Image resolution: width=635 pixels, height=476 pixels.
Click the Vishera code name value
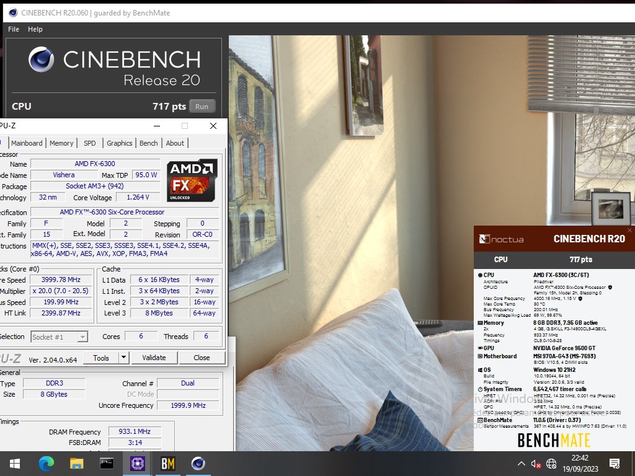[x=64, y=175]
